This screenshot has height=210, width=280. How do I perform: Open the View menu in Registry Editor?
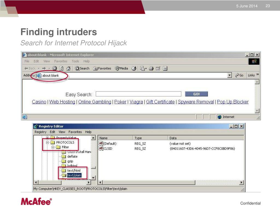click(62, 132)
